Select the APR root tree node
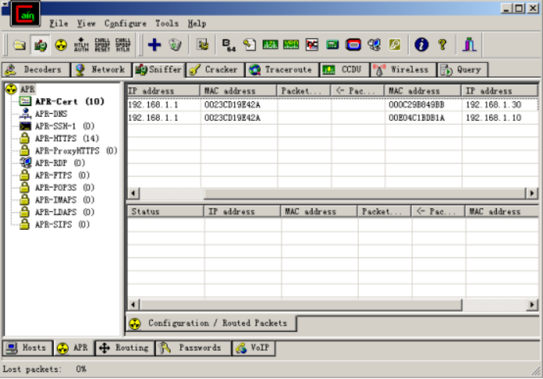Image resolution: width=543 pixels, height=379 pixels. (27, 89)
